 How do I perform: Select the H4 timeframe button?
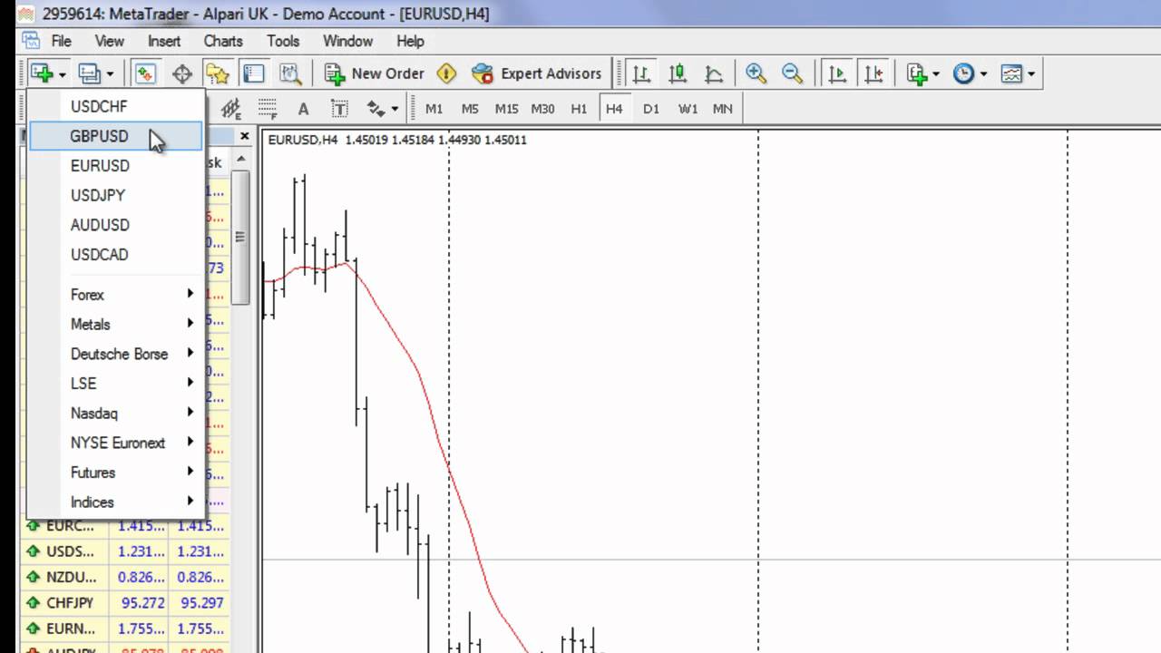click(x=614, y=109)
